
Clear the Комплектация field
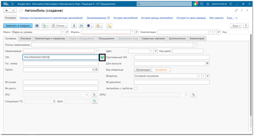click(214, 32)
